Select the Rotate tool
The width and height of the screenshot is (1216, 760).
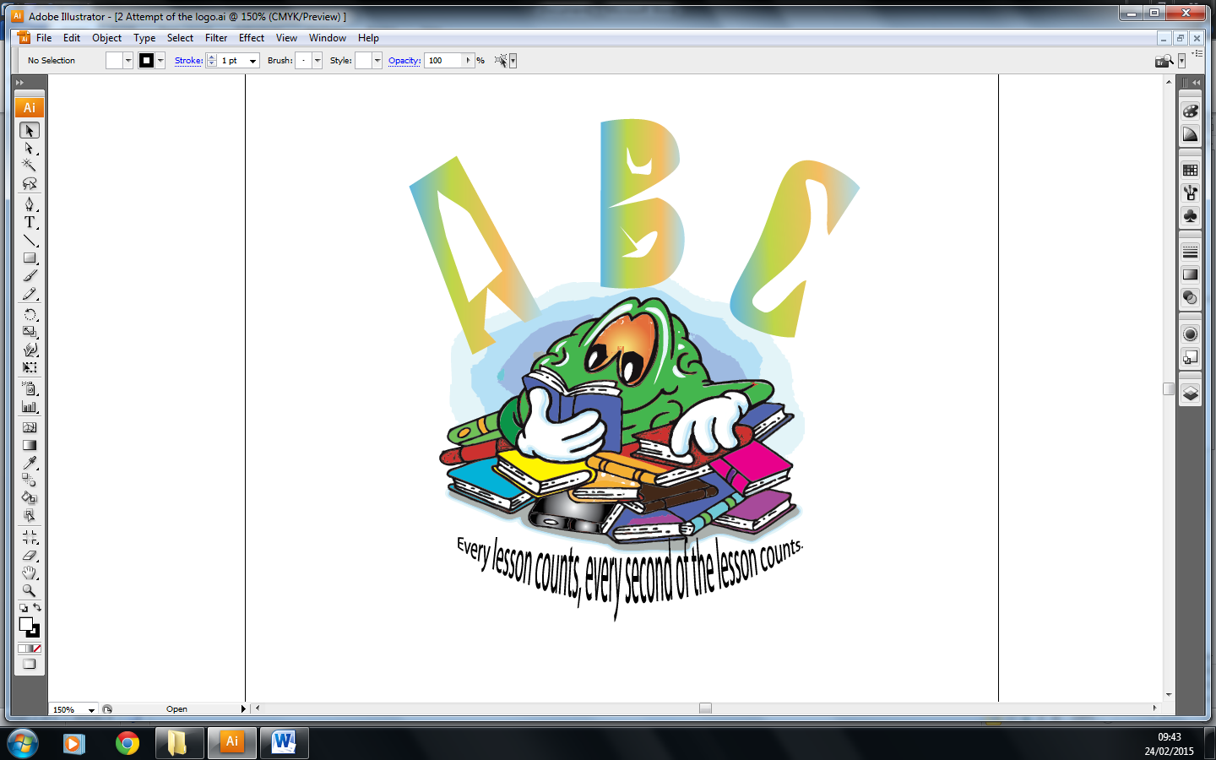[x=30, y=314]
